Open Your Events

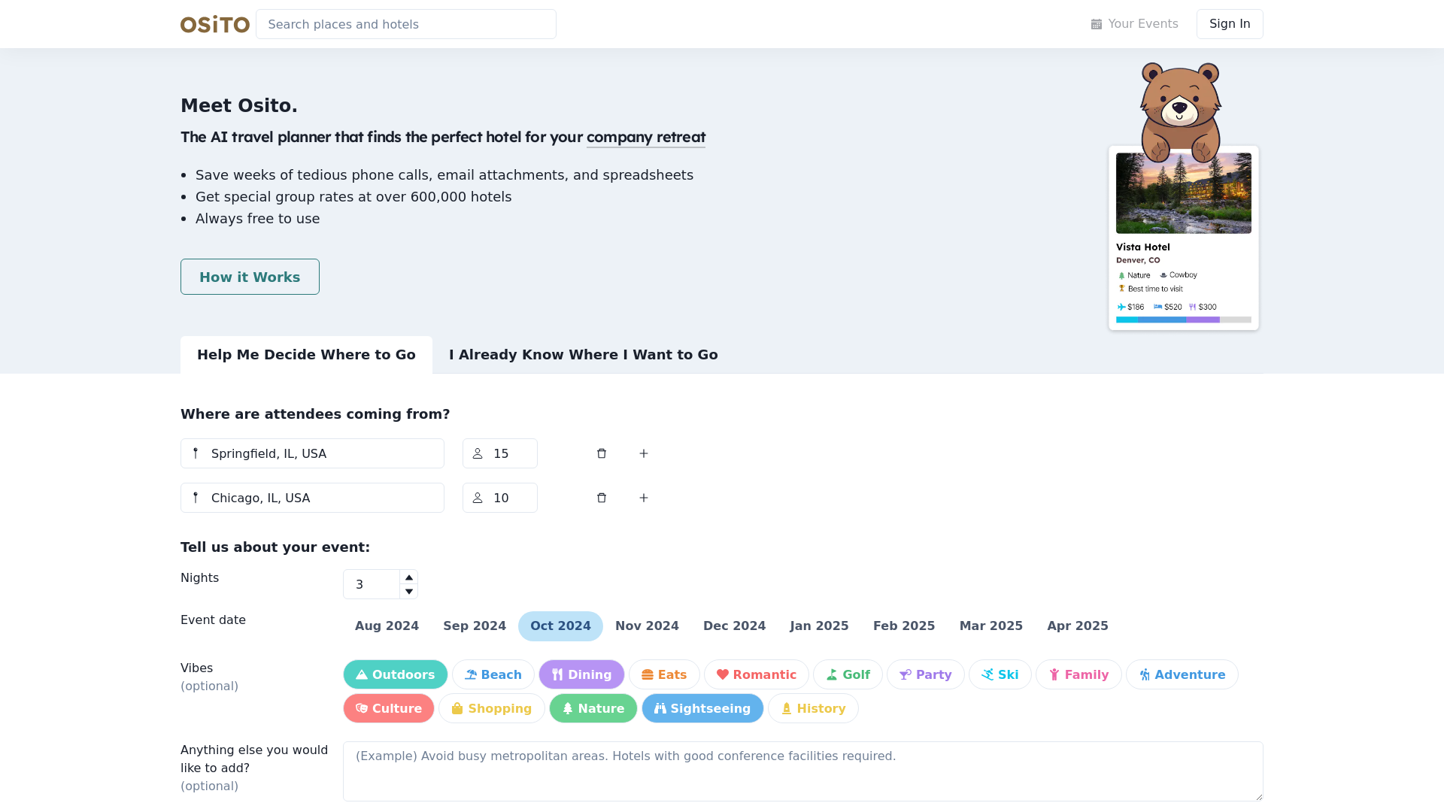pyautogui.click(x=1134, y=24)
